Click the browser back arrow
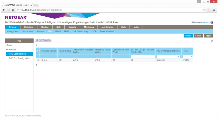The width and height of the screenshot is (218, 119). (4, 10)
